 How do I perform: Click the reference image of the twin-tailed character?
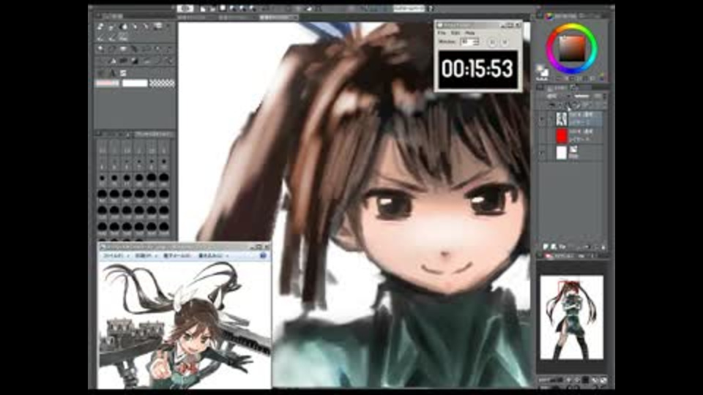pyautogui.click(x=184, y=325)
